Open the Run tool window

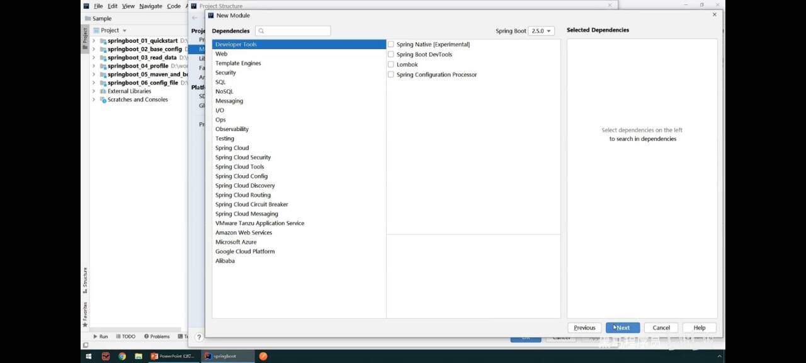tap(101, 337)
